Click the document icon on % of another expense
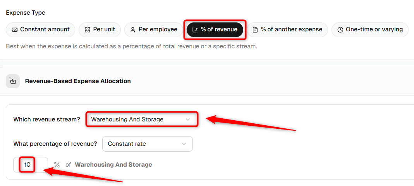The width and height of the screenshot is (414, 186). point(255,29)
